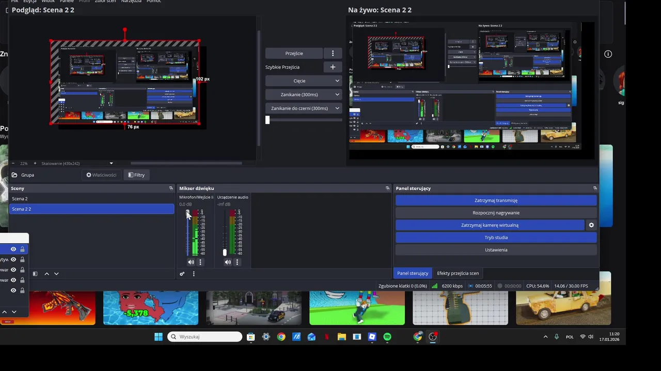The height and width of the screenshot is (371, 661).
Task: Expand Zanikanie do czerni (300ms) dropdown
Action: [337, 108]
